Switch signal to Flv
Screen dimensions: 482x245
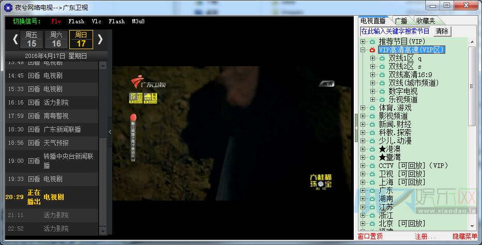tap(56, 21)
